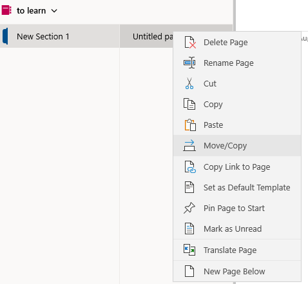Viewport: 308px width, 284px height.
Task: Click the Delete Page icon
Action: [190, 43]
